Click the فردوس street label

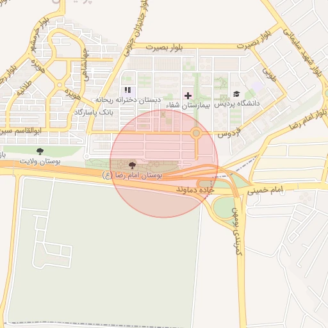pos(229,133)
